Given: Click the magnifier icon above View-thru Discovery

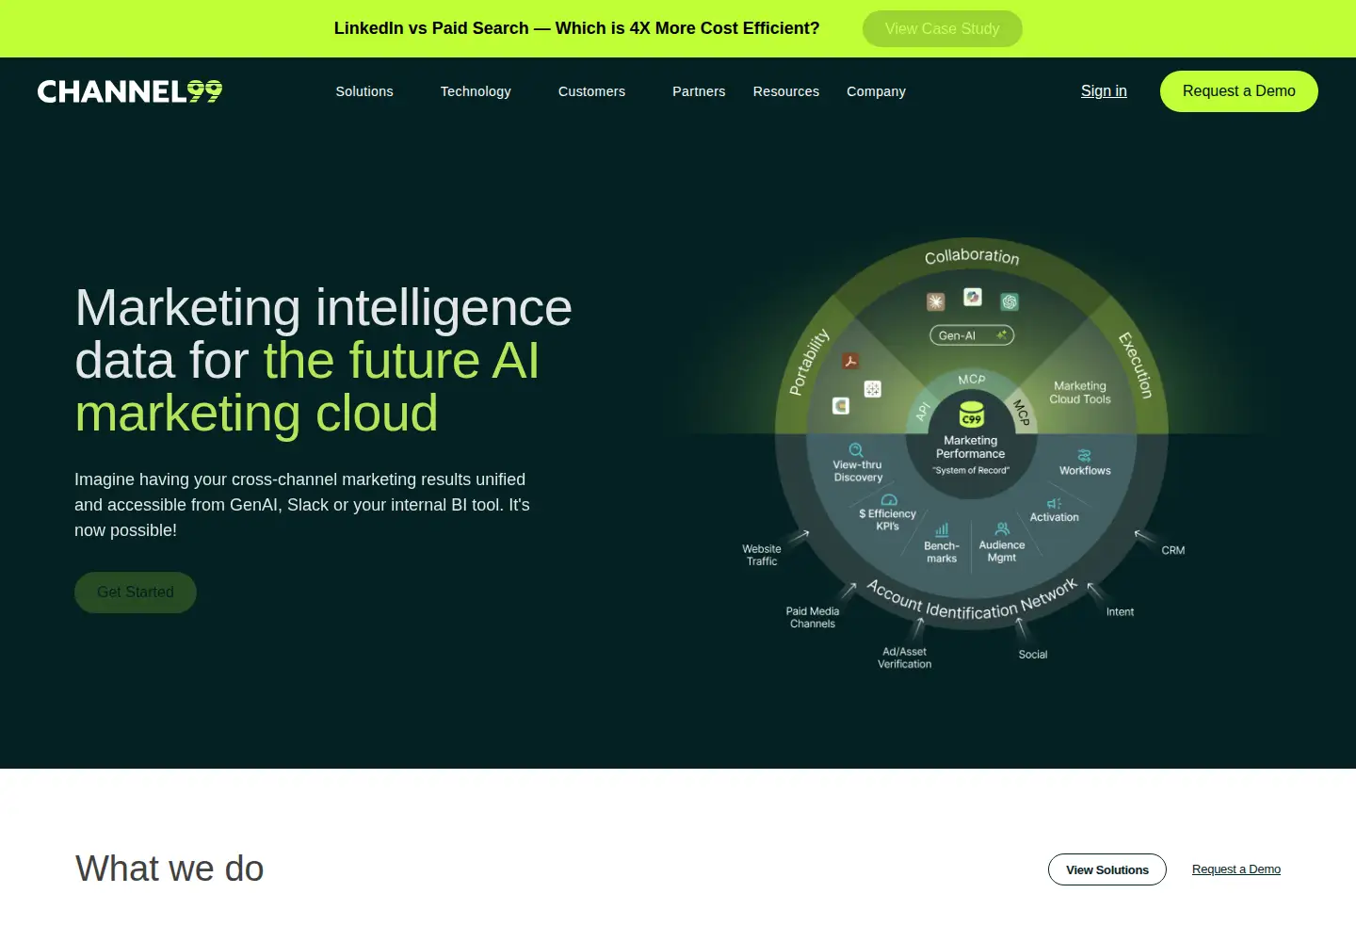Looking at the screenshot, I should (x=856, y=450).
